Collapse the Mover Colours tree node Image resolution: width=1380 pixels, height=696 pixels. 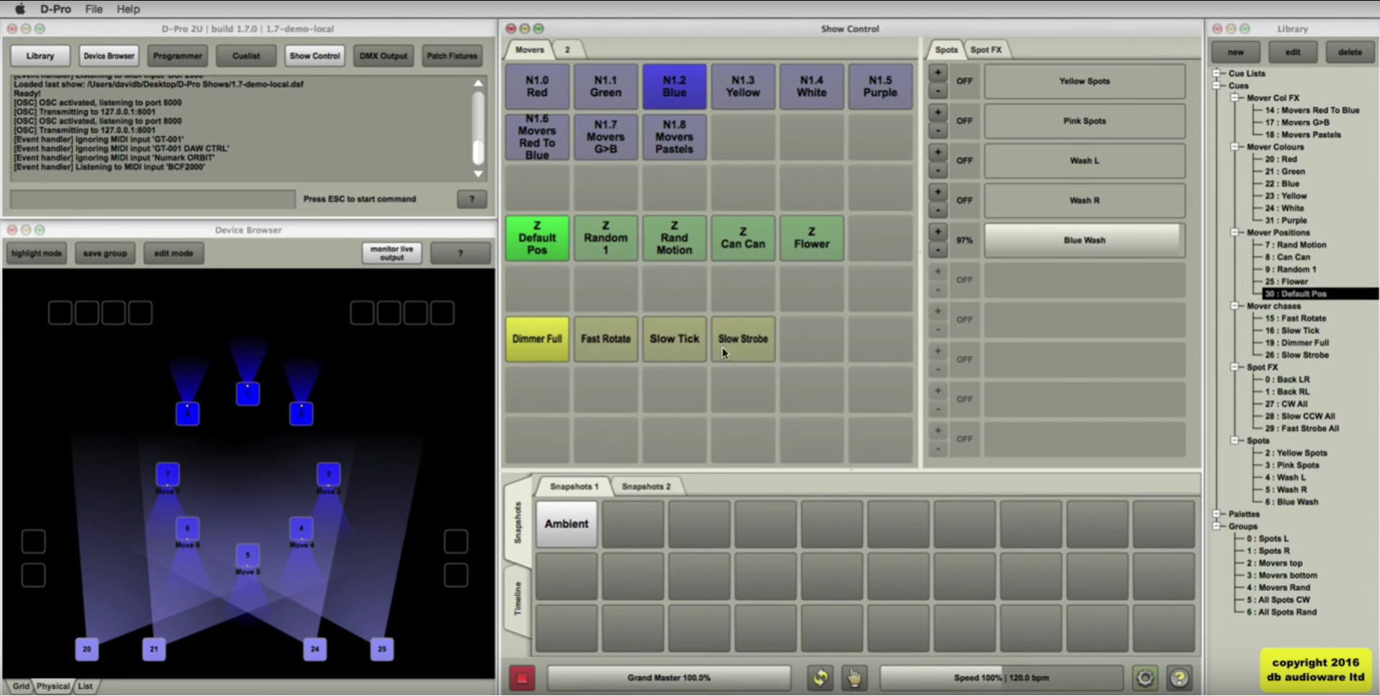1235,147
